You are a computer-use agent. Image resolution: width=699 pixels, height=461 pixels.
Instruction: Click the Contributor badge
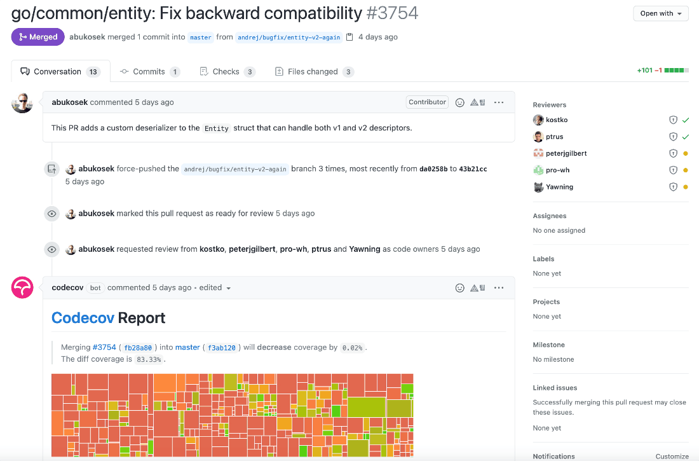(x=427, y=102)
